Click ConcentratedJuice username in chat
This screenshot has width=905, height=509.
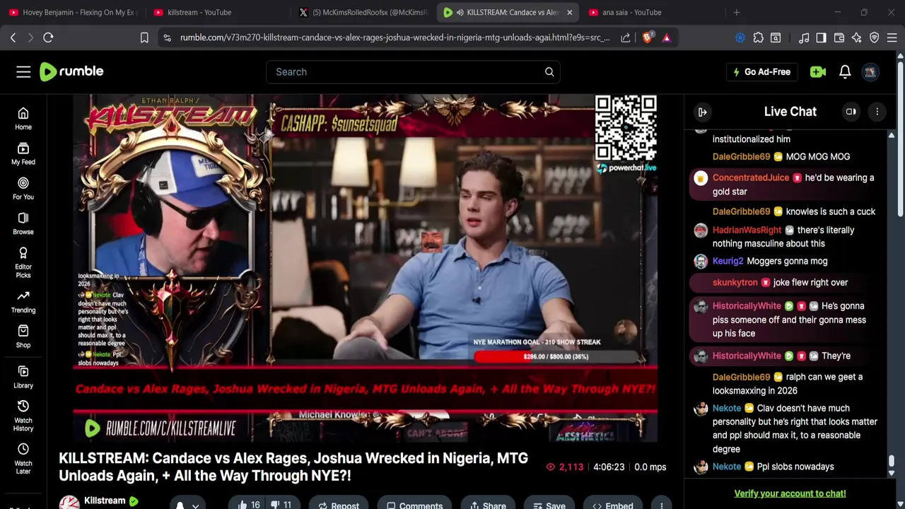750,177
